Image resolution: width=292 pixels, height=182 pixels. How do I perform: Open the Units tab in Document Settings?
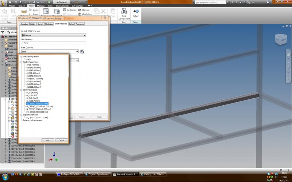coord(32,24)
